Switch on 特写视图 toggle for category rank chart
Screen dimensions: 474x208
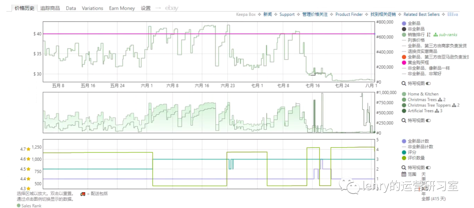coord(428,120)
